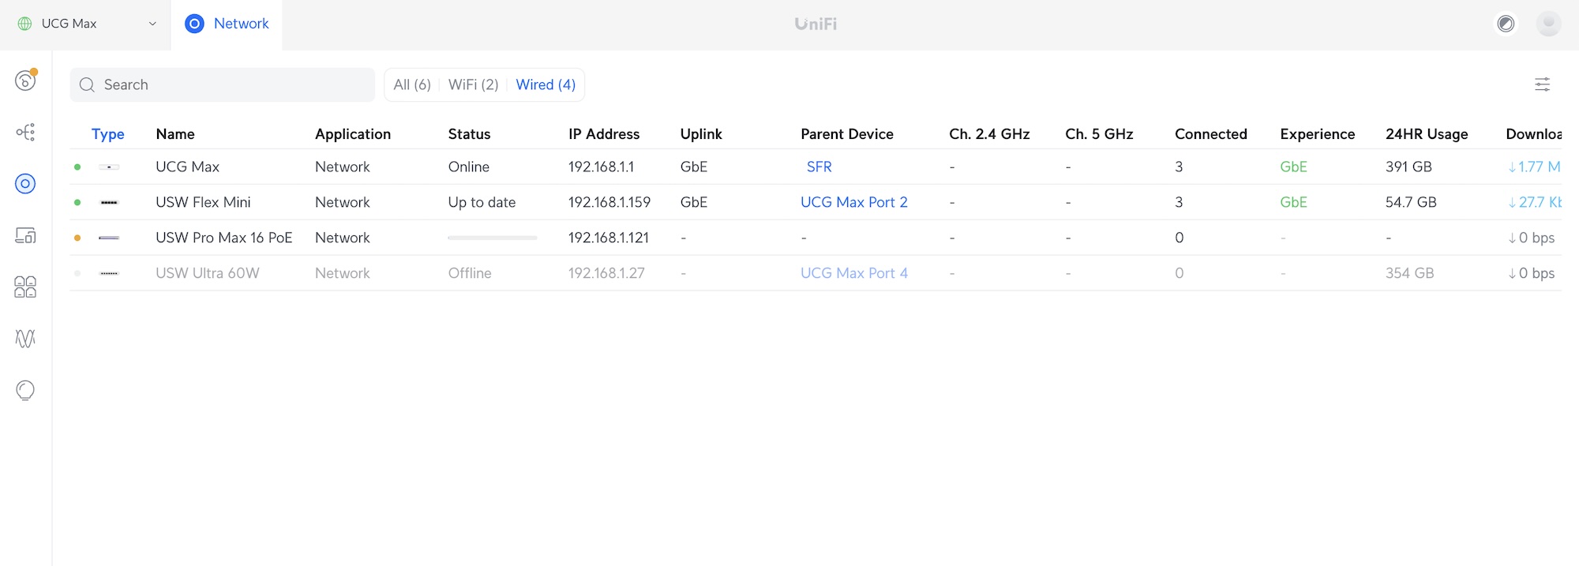Click the UCG Max device thumbnail icon
The image size is (1579, 566).
coord(109,167)
